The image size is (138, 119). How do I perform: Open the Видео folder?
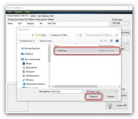tap(27, 63)
